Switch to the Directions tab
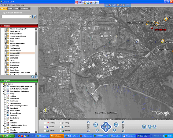 pos(25,9)
